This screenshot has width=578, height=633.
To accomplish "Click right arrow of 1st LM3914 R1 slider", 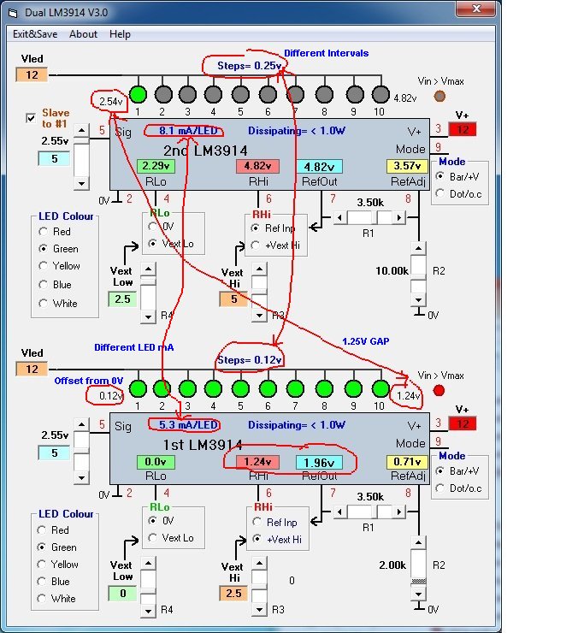I will coord(398,512).
